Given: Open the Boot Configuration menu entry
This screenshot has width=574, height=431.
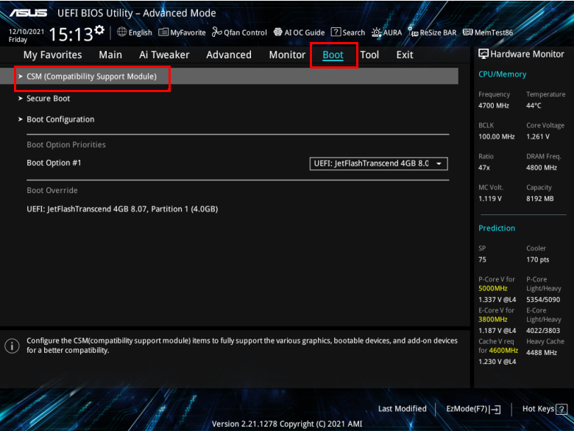Looking at the screenshot, I should coord(60,119).
